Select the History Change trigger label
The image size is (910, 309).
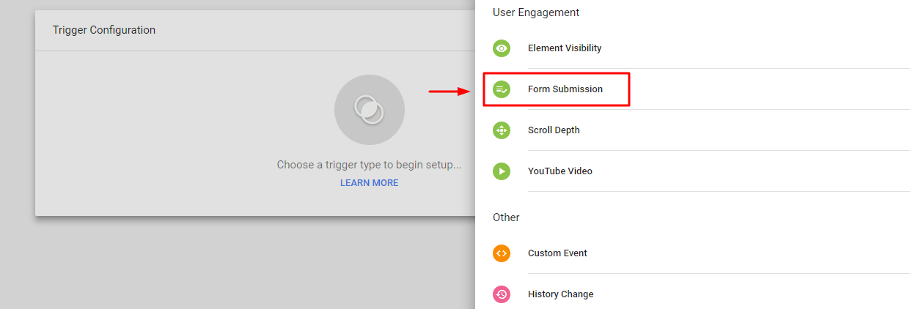click(561, 294)
